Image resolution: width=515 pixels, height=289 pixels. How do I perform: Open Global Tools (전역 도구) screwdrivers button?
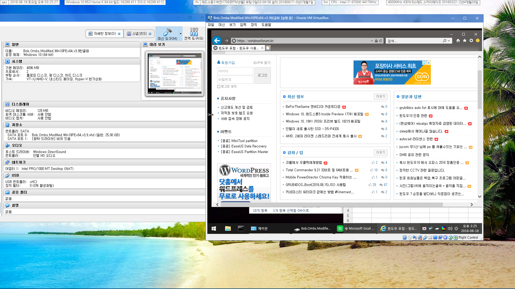pos(194,34)
